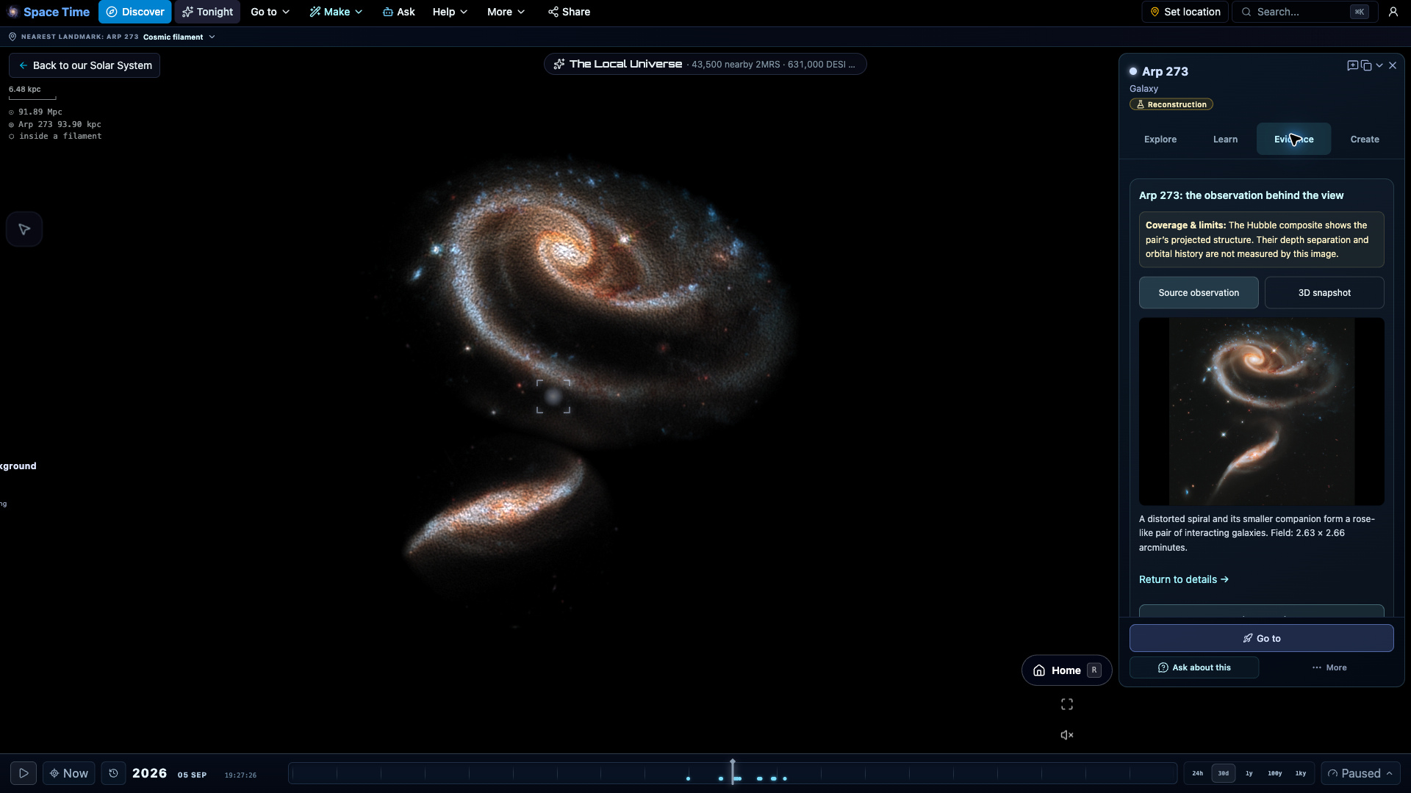
Task: Click the copy icon in Arp 273 panel
Action: tap(1366, 65)
